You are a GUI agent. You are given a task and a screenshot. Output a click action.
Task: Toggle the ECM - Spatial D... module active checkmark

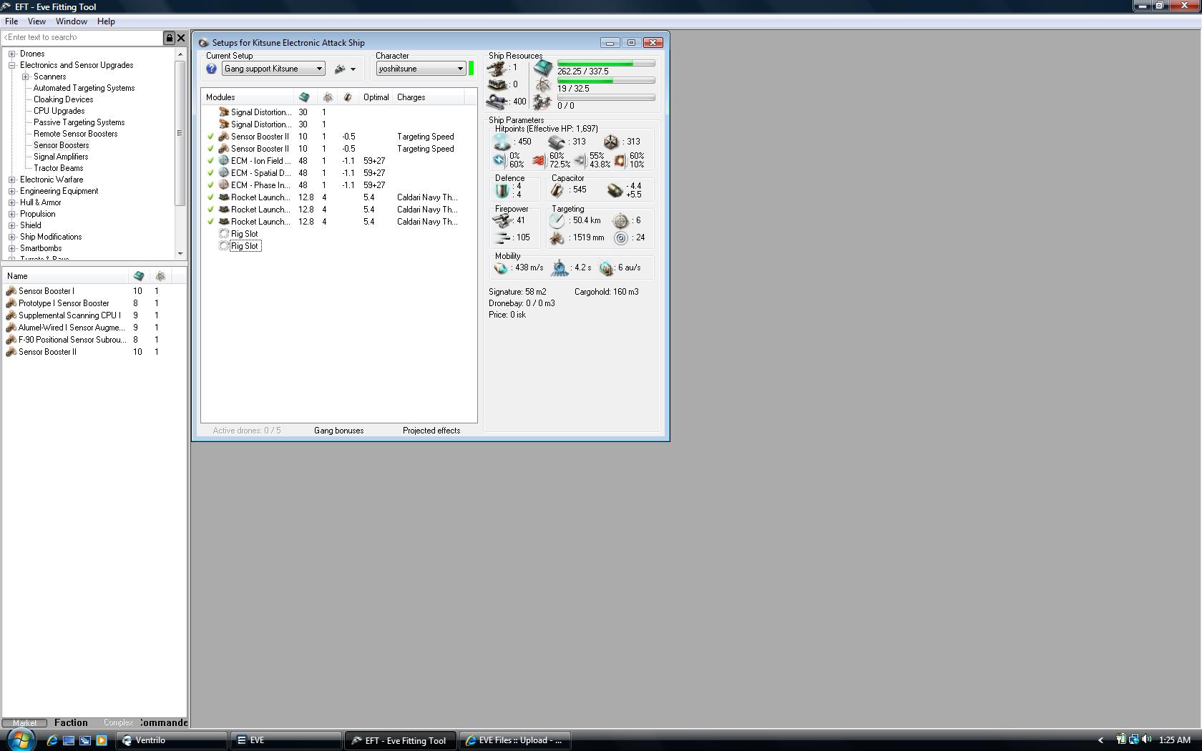[x=210, y=173]
